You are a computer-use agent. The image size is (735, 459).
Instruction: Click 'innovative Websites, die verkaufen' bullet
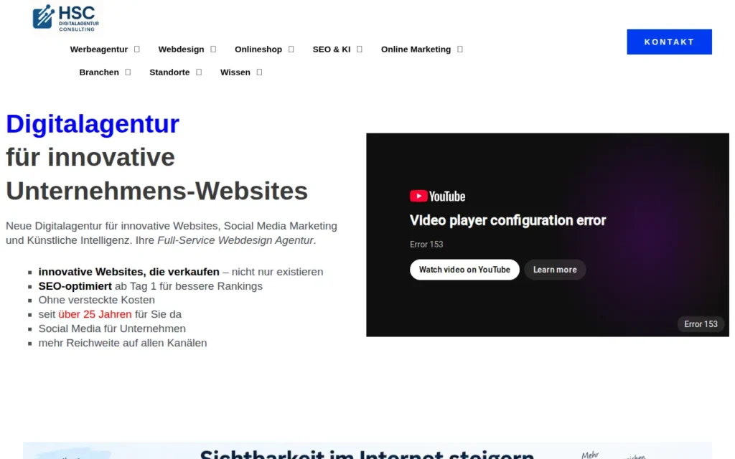129,272
